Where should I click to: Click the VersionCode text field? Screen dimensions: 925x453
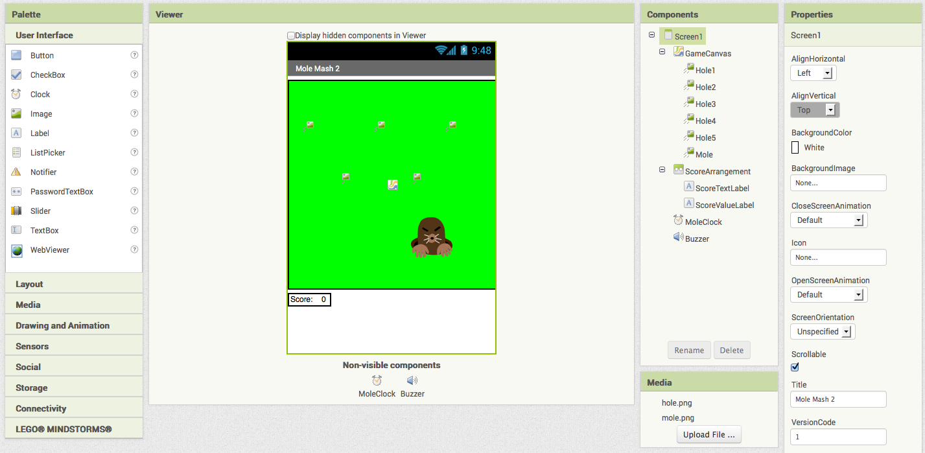(x=838, y=437)
